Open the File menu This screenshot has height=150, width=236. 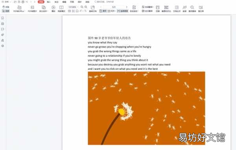5,2
